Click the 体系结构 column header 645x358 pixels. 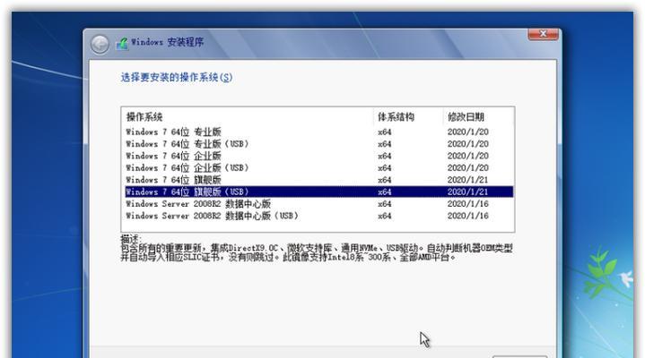tap(408, 117)
